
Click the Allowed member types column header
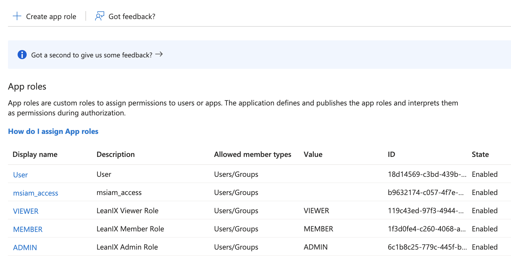pos(252,154)
